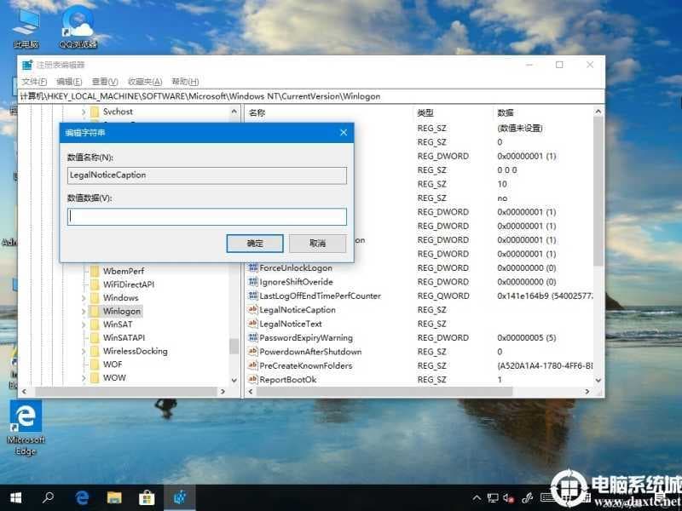Select the Windows key in tree
This screenshot has height=511, width=682.
coord(120,298)
